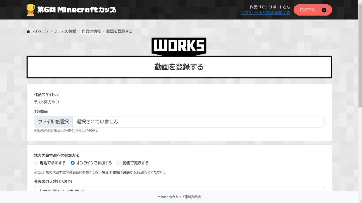The width and height of the screenshot is (362, 203).
Task: Select the 現地で参加する radio button
Action: tap(36, 163)
